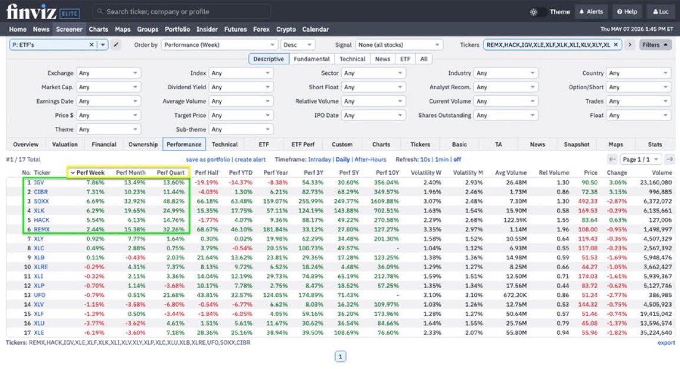The height and width of the screenshot is (369, 680).
Task: Open the REMX ticker link
Action: (42, 230)
